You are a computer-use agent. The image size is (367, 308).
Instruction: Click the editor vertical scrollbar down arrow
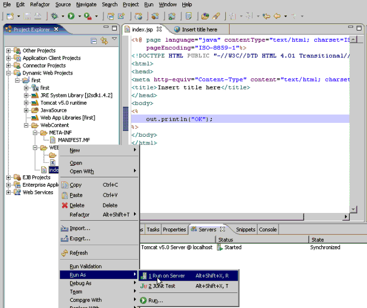(353, 209)
